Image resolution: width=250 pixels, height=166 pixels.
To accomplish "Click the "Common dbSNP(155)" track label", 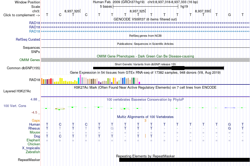I will 23,68.
